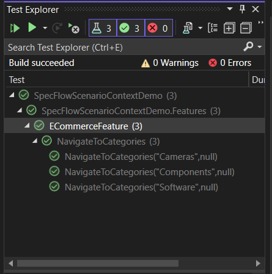272x274 pixels.
Task: Click passed icon beside Cameras test
Action: pyautogui.click(x=54, y=156)
